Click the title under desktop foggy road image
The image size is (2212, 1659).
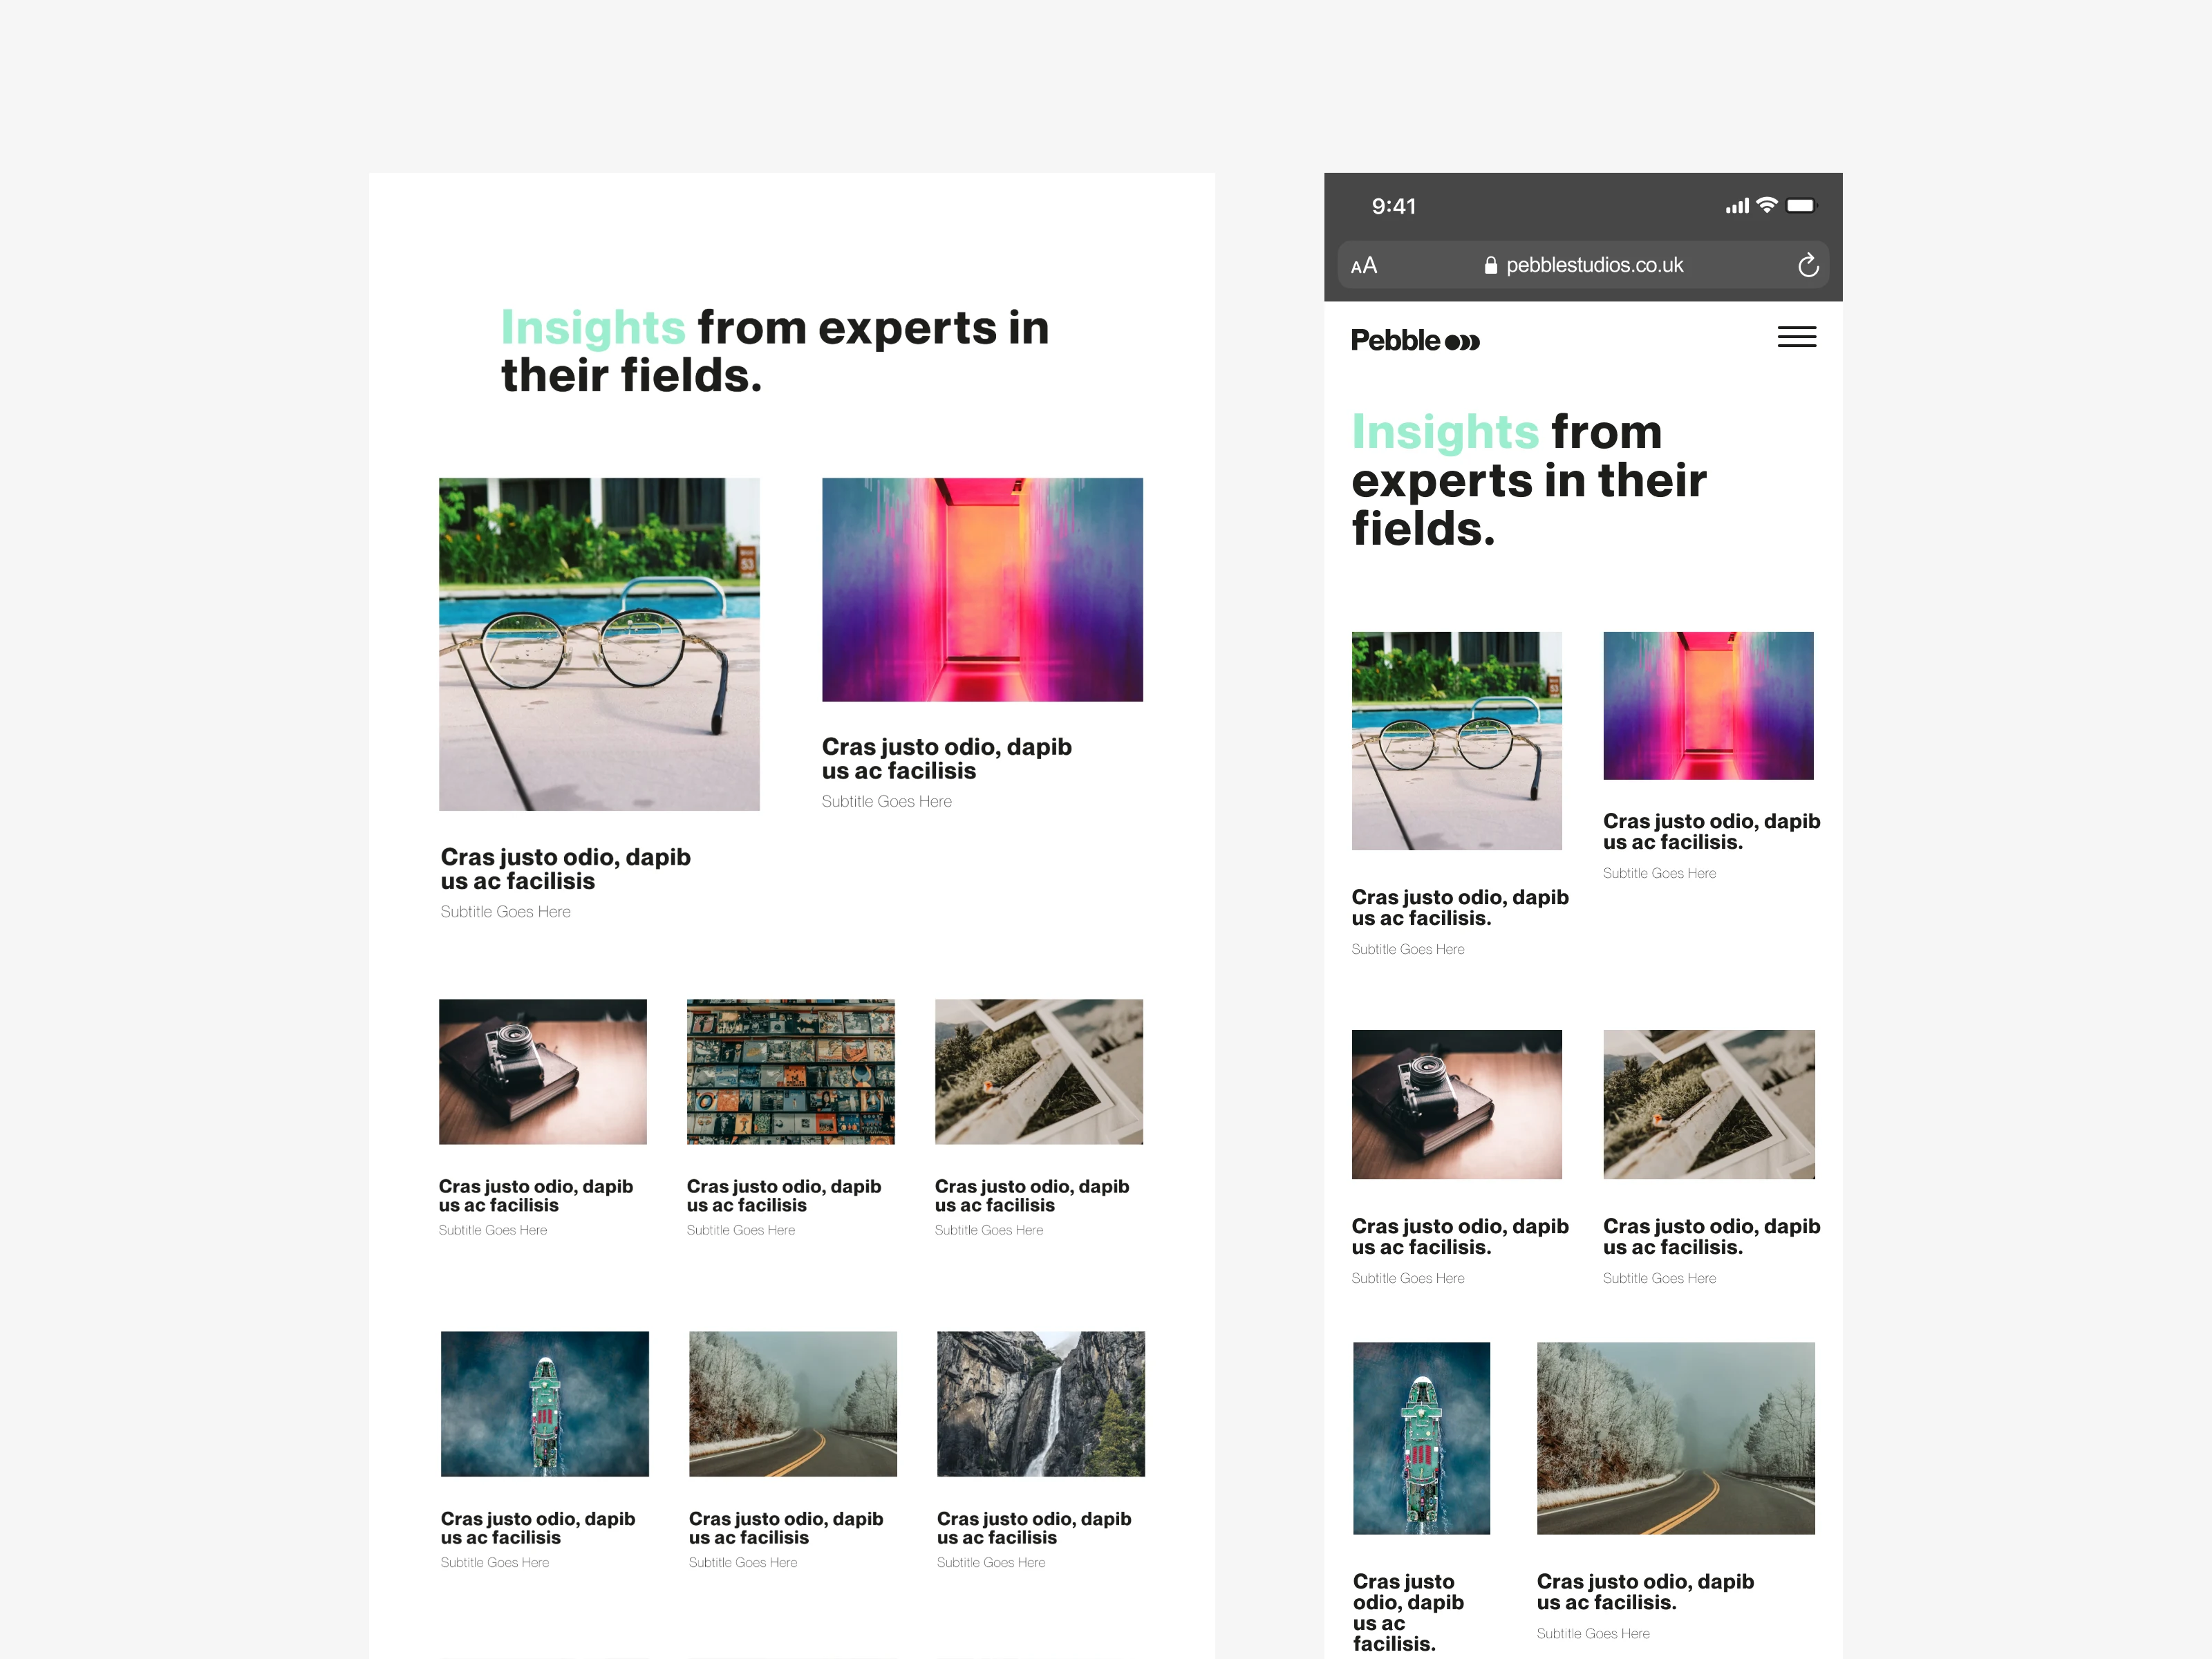[786, 1528]
